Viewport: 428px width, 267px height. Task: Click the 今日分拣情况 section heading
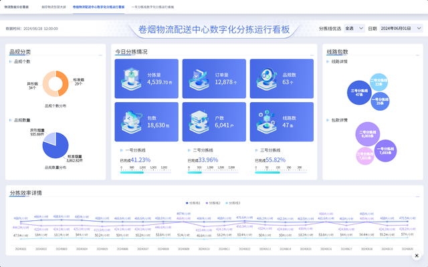click(x=131, y=52)
